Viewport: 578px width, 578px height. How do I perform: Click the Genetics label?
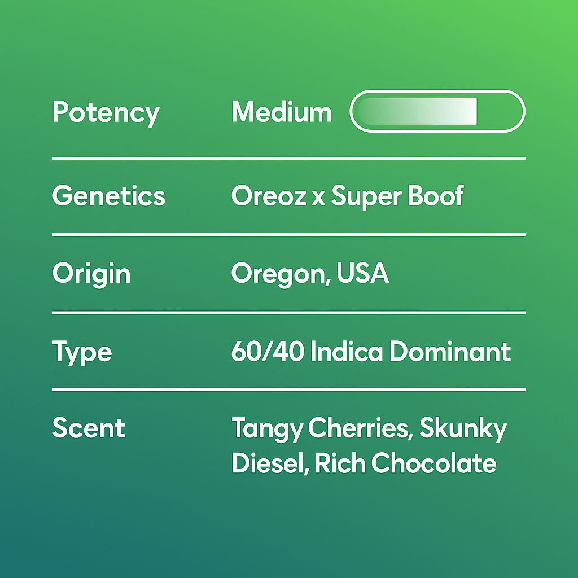point(108,196)
